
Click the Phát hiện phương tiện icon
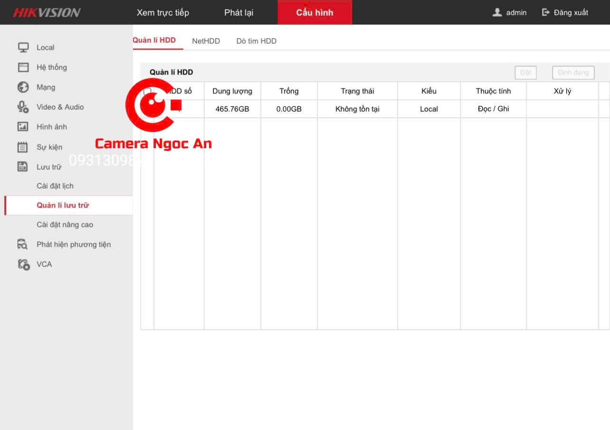coord(23,244)
